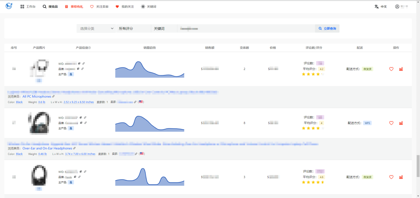
Task: Click the sales trend chart of the 4.2-rated product
Action: (x=150, y=69)
